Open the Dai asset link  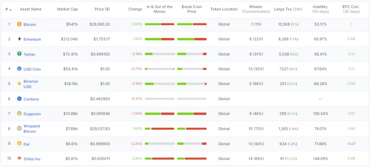26,144
